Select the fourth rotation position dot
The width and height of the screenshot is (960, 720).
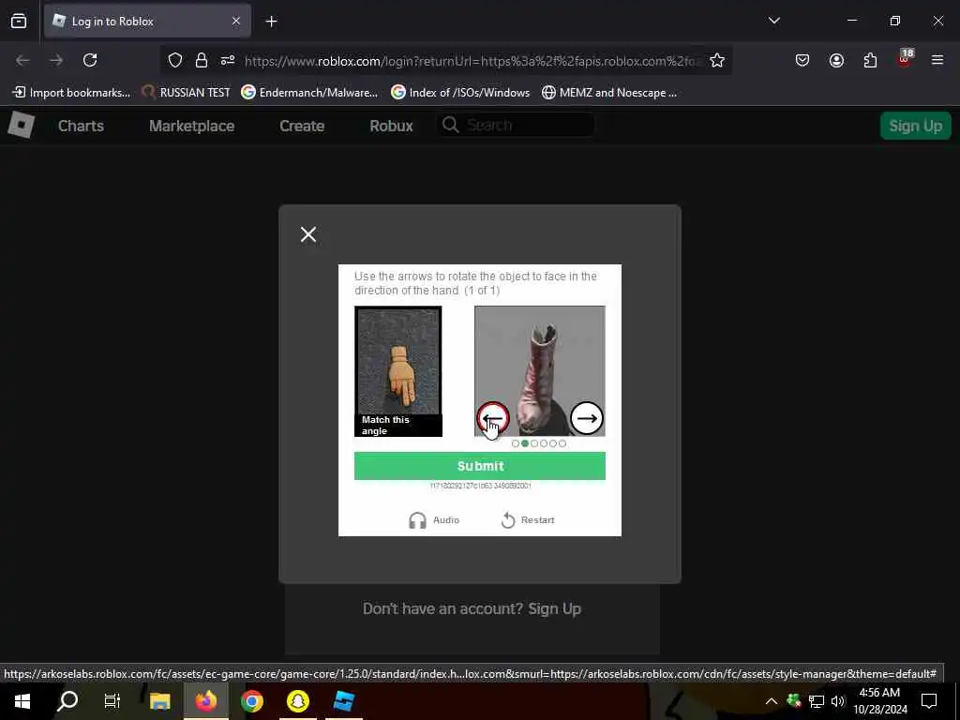point(544,443)
